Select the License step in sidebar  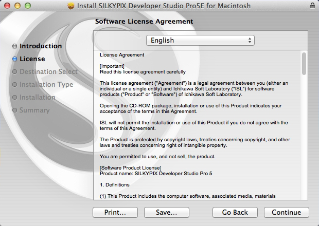[x=32, y=59]
